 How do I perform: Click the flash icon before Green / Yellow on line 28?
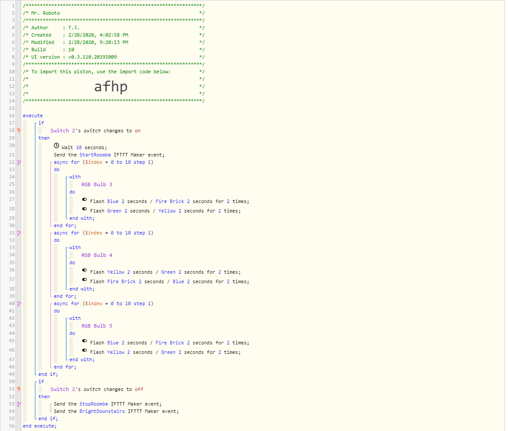tap(85, 209)
